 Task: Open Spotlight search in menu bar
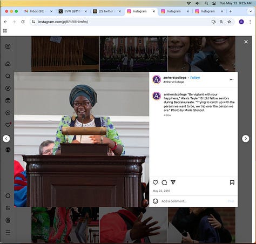click(x=206, y=3)
